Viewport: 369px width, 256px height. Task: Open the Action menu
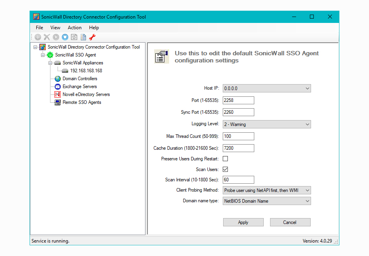coord(75,28)
